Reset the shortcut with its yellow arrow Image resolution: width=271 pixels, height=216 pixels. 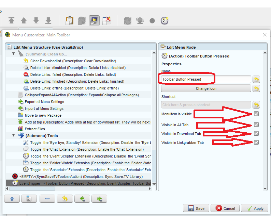(x=256, y=105)
